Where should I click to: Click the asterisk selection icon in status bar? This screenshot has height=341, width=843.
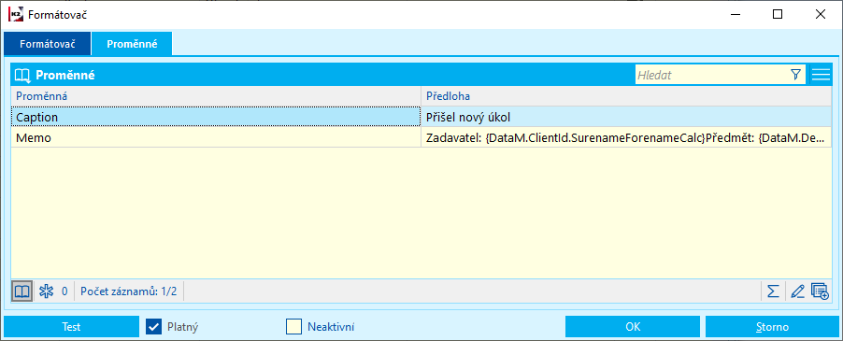pos(46,291)
